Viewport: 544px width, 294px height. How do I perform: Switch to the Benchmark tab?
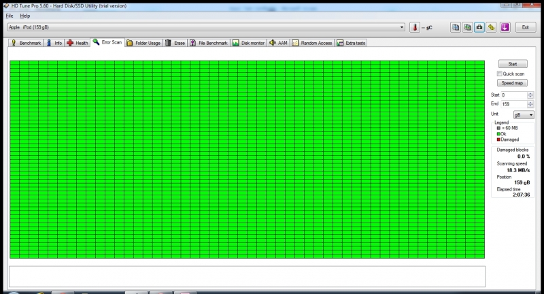pyautogui.click(x=26, y=43)
